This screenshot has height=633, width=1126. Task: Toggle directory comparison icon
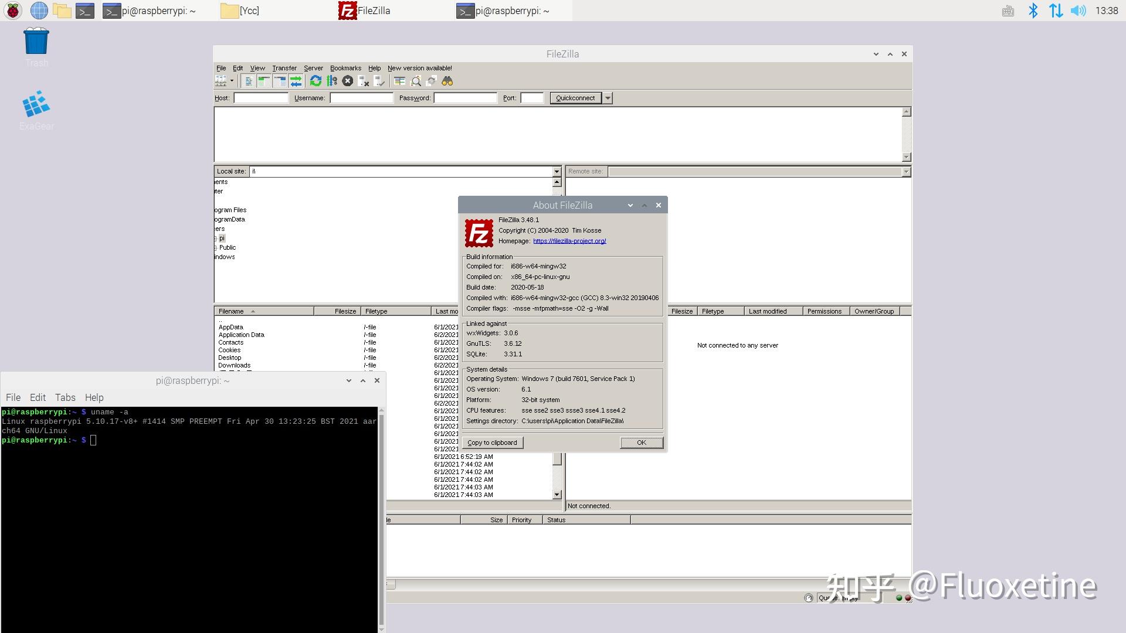(x=416, y=81)
